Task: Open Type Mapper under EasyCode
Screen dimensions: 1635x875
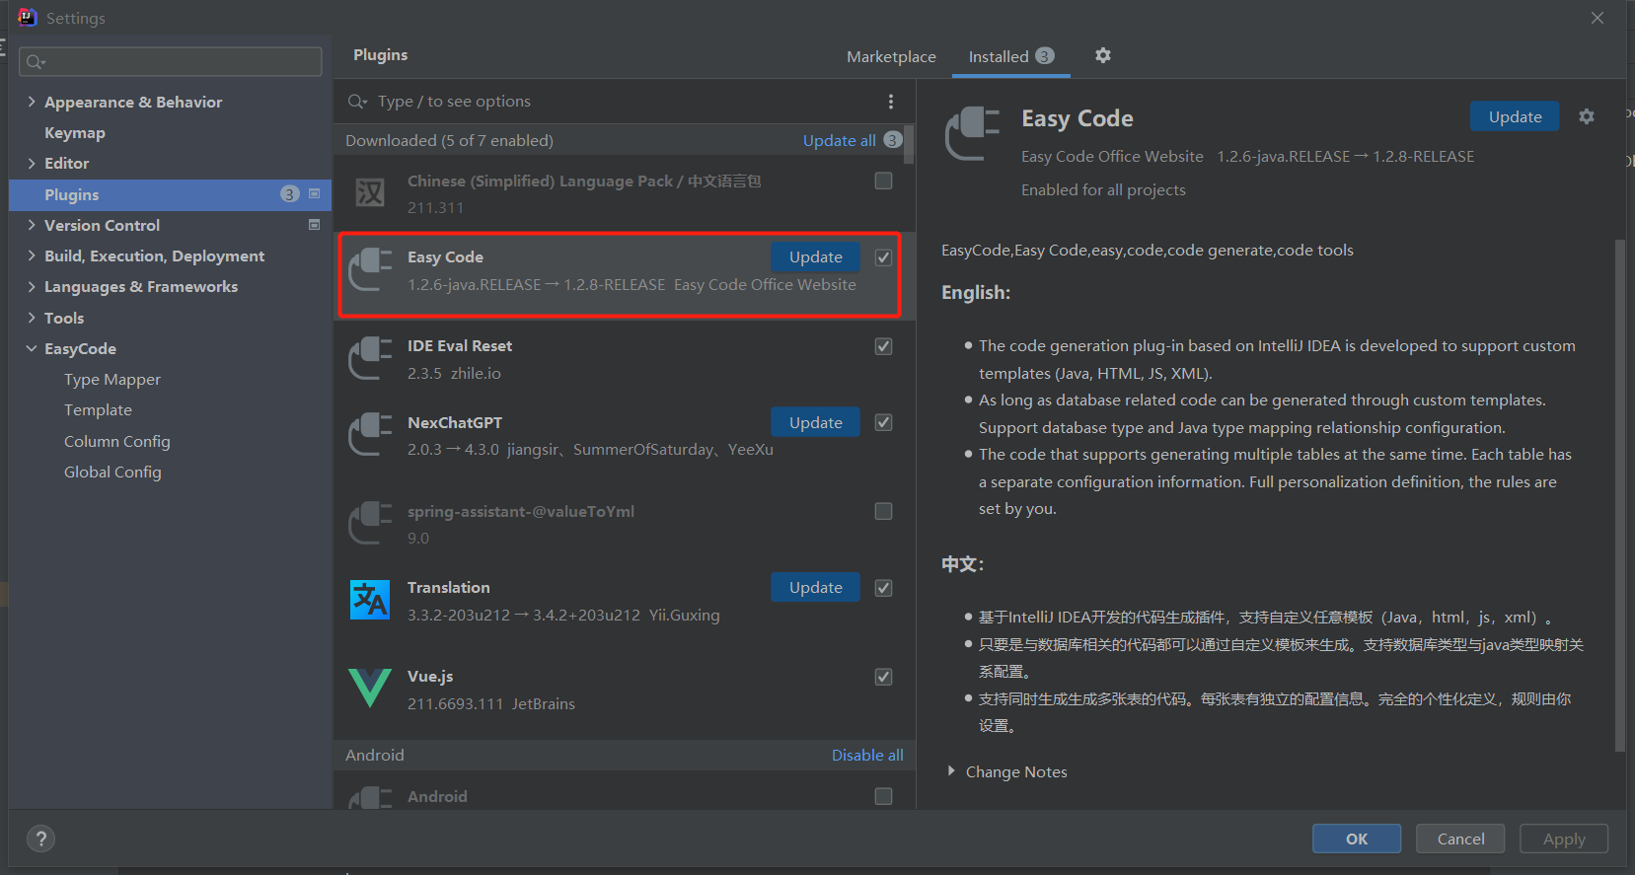Action: click(x=112, y=379)
